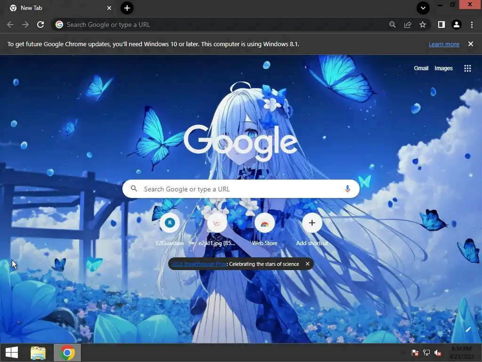Add a new shortcut tile

pos(312,230)
